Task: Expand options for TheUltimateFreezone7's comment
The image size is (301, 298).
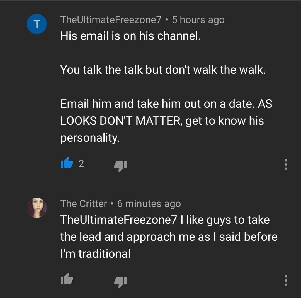Action: coord(285,165)
